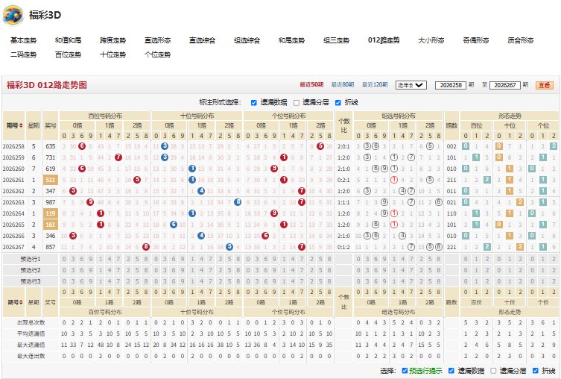
Task: Focus the end period field 2026267
Action: coord(504,85)
